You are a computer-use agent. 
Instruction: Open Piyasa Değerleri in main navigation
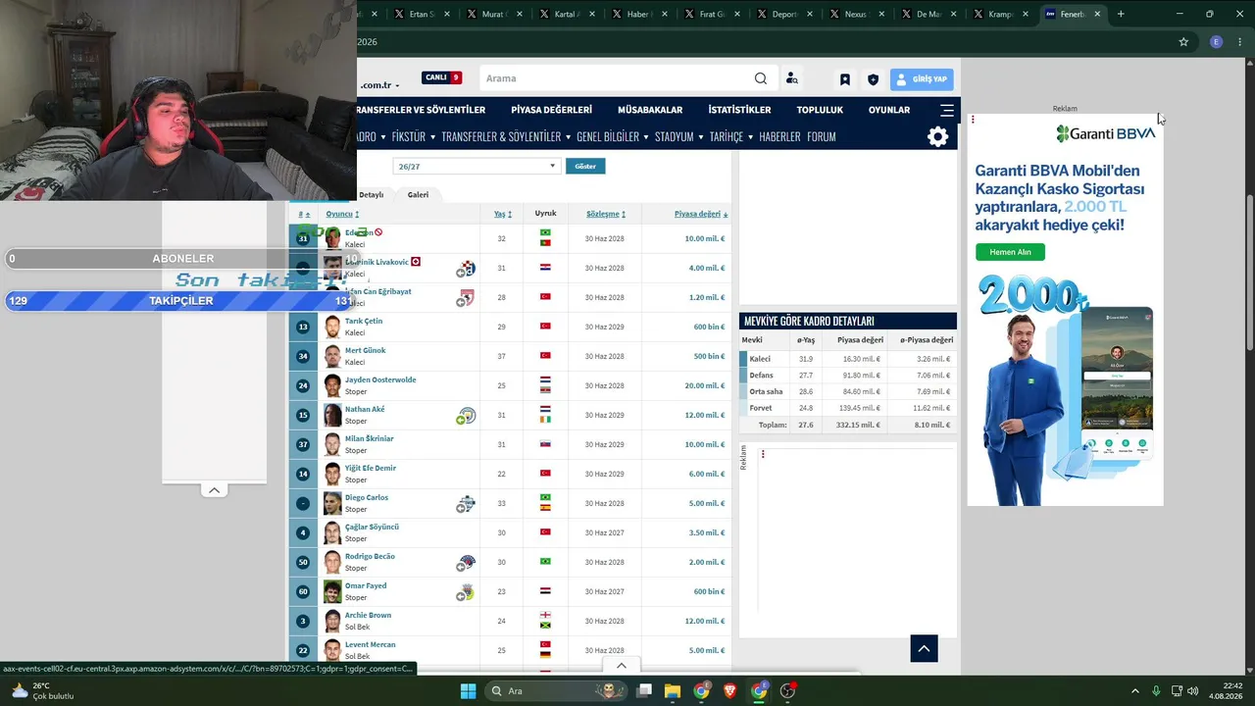tap(551, 110)
